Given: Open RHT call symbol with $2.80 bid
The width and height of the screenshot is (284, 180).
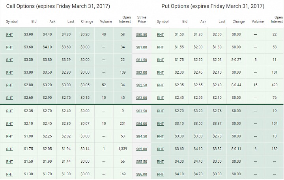Looking at the screenshot, I should point(9,85).
